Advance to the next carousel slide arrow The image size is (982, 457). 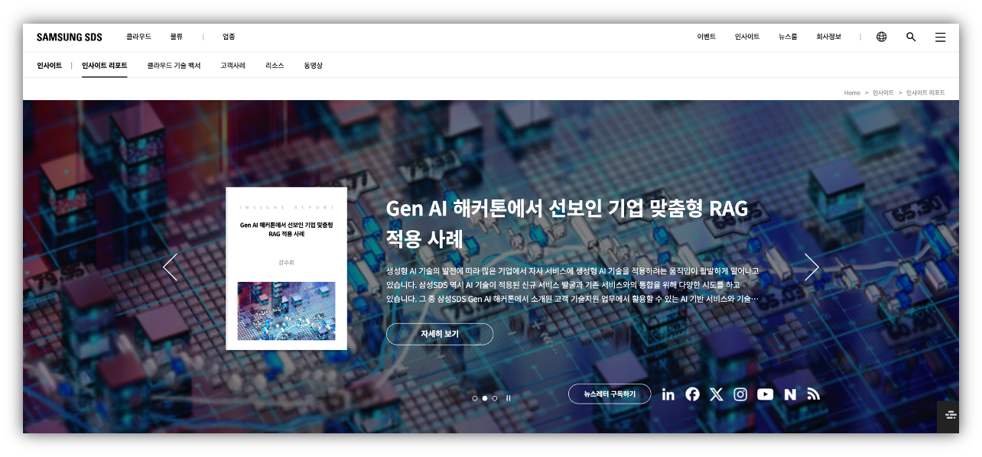[x=811, y=267]
